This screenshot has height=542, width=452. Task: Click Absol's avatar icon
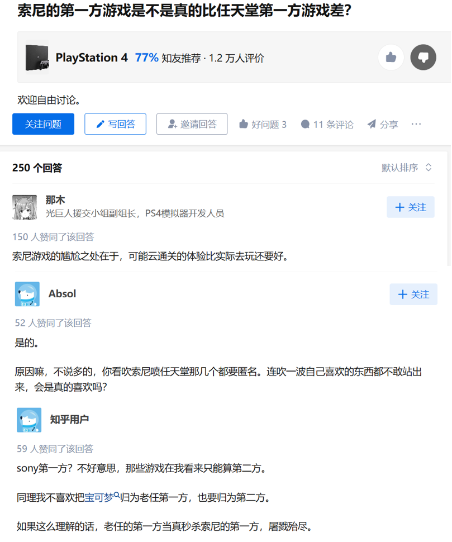(x=27, y=294)
